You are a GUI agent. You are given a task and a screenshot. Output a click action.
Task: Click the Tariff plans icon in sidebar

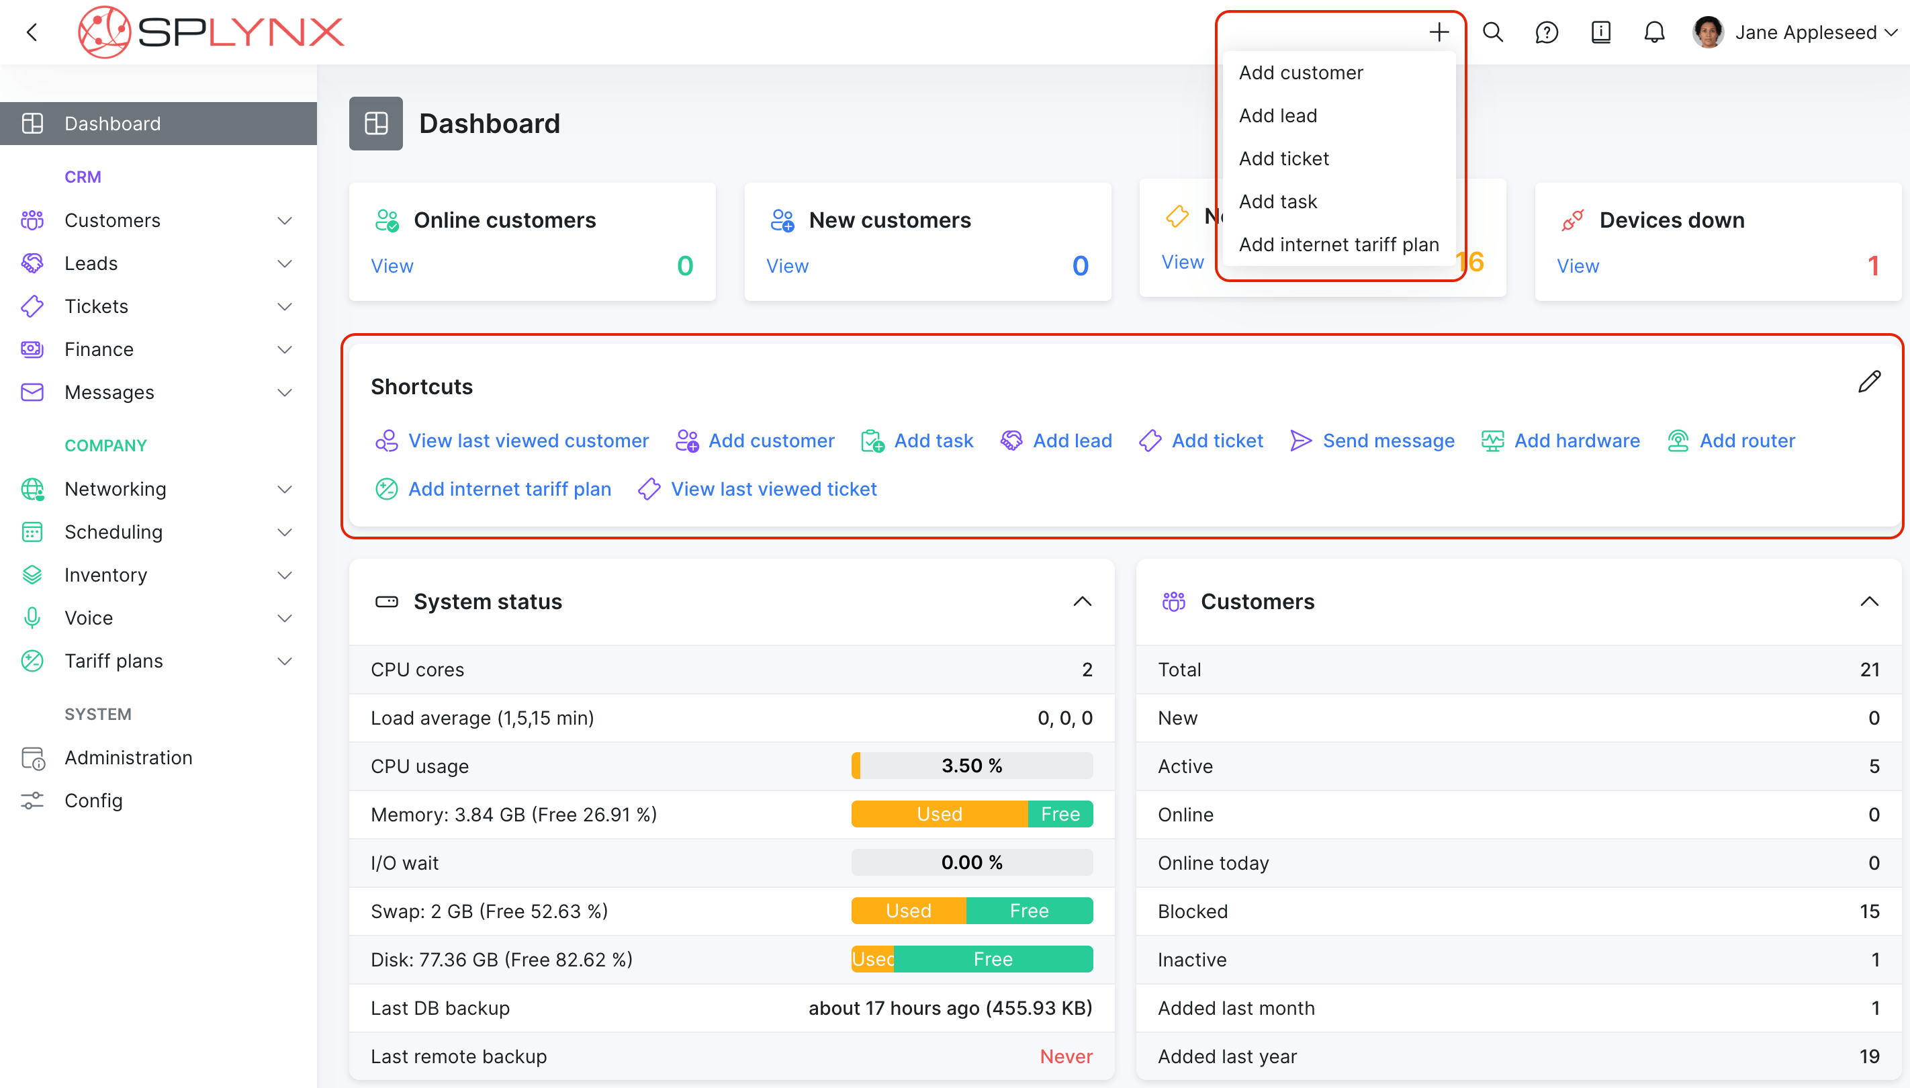[32, 661]
